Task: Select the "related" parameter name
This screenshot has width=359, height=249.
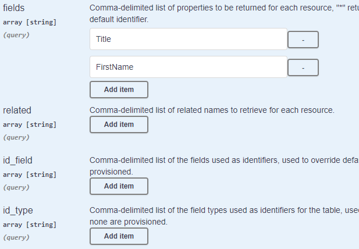Action: [x=17, y=110]
